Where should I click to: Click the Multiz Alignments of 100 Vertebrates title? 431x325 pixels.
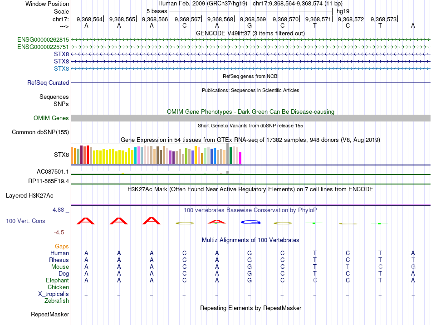(250, 240)
